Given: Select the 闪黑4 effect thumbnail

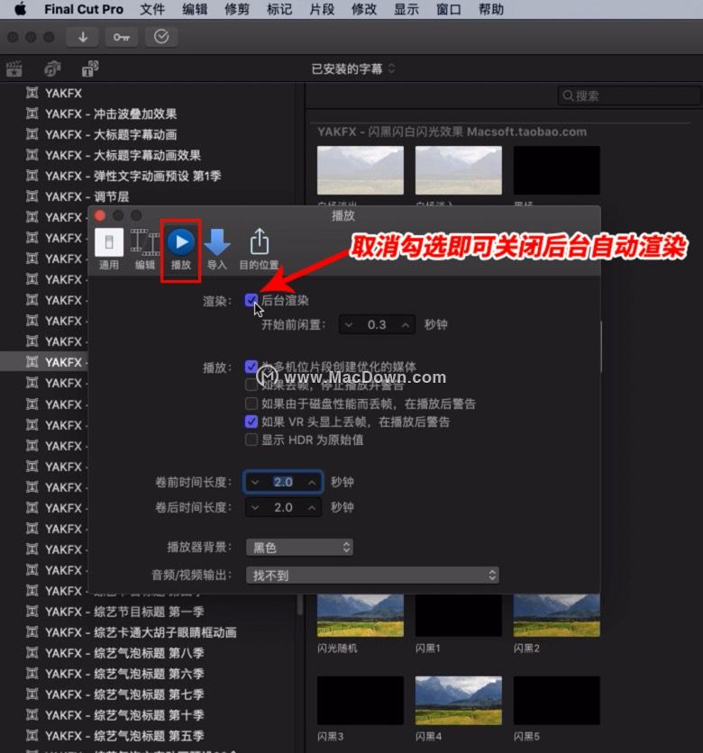Looking at the screenshot, I should (x=459, y=700).
